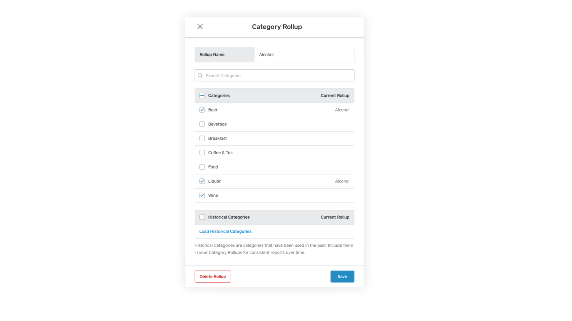The height and width of the screenshot is (321, 572).
Task: Check the Coffee & Tea checkbox
Action: click(x=202, y=153)
